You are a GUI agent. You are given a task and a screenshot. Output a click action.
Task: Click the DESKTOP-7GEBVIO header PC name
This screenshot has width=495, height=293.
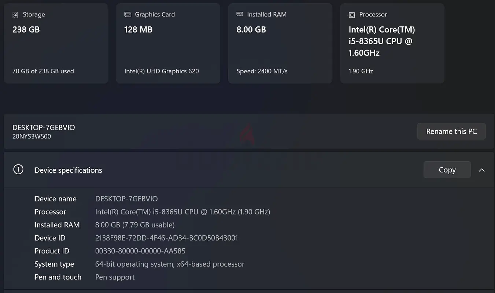coord(44,127)
